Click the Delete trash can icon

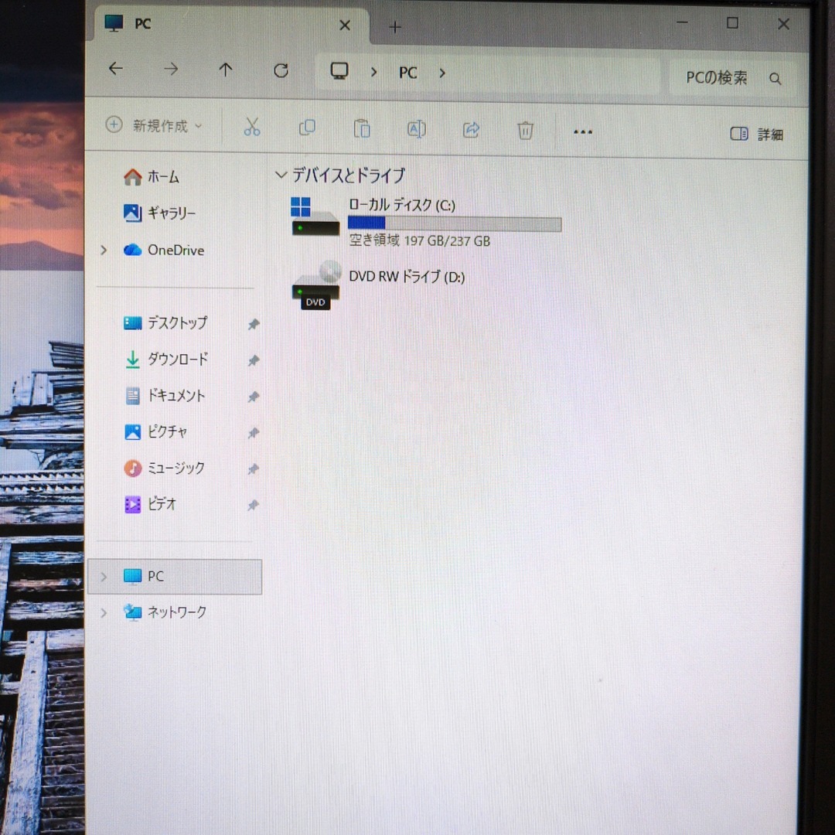click(x=525, y=131)
